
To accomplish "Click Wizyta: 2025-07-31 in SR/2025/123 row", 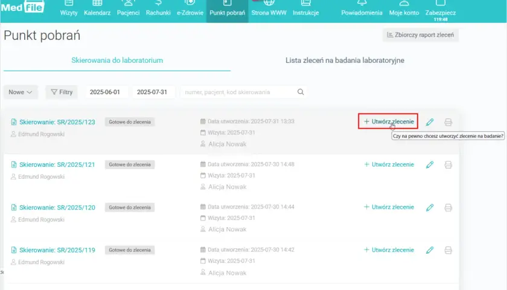I will tap(231, 133).
